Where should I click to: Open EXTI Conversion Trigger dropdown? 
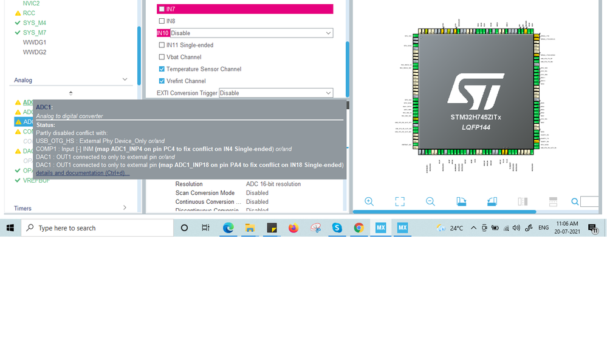276,93
